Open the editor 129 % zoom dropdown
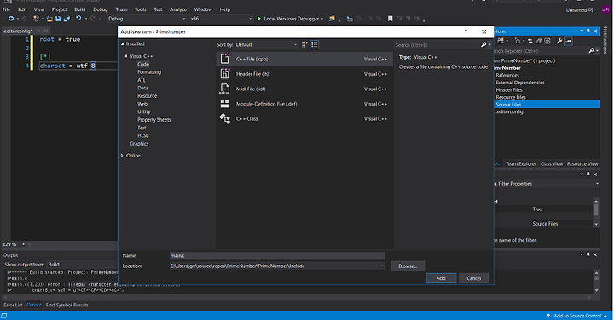 click(x=24, y=244)
